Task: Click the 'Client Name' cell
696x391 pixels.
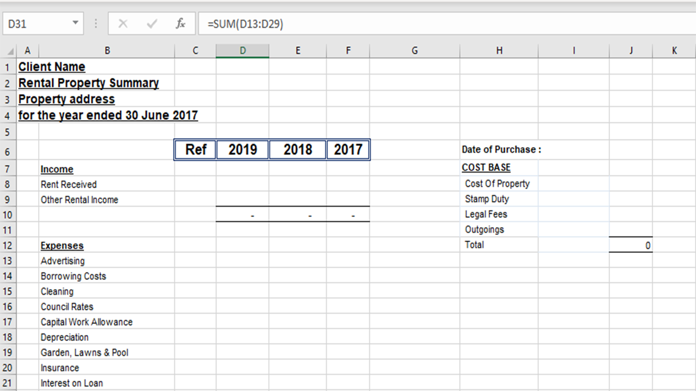Action: tap(52, 67)
